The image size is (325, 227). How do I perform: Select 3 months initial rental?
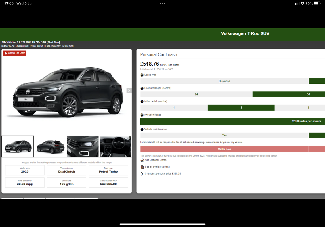241,108
